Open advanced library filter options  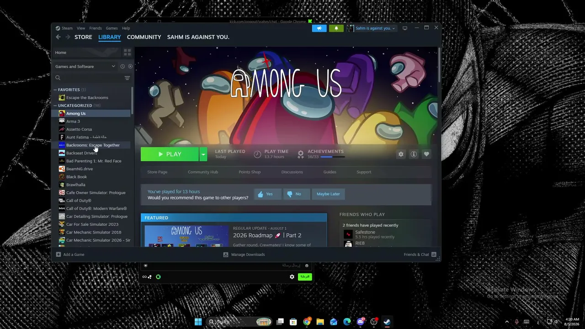click(x=128, y=78)
